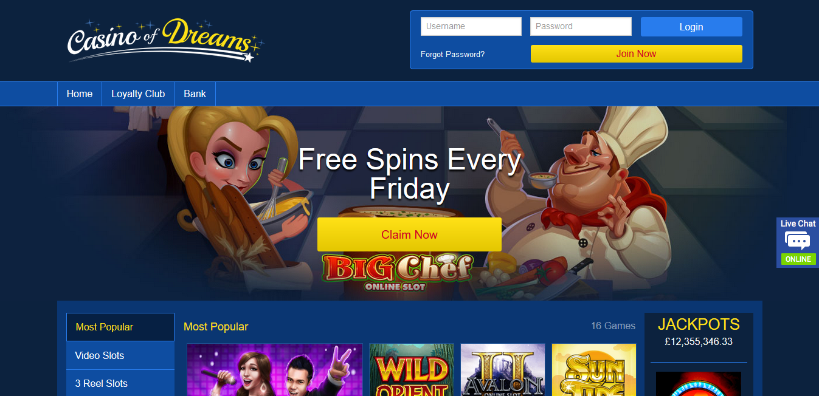Open the Loyalty Club menu item
Screen dimensions: 819x396
[138, 94]
